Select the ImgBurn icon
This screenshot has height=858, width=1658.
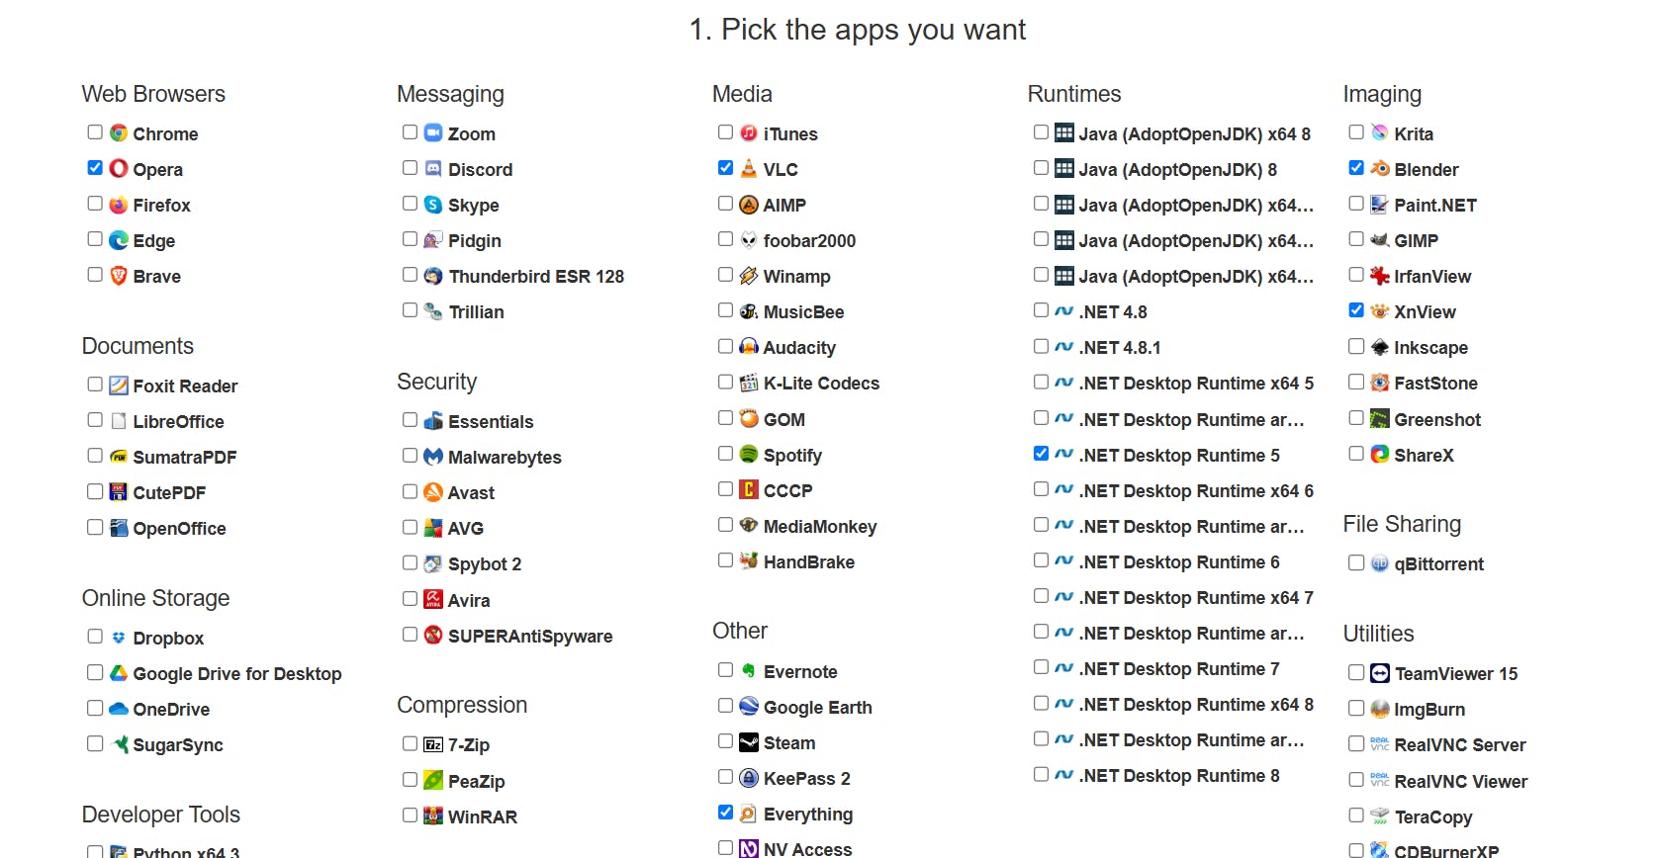pos(1380,709)
